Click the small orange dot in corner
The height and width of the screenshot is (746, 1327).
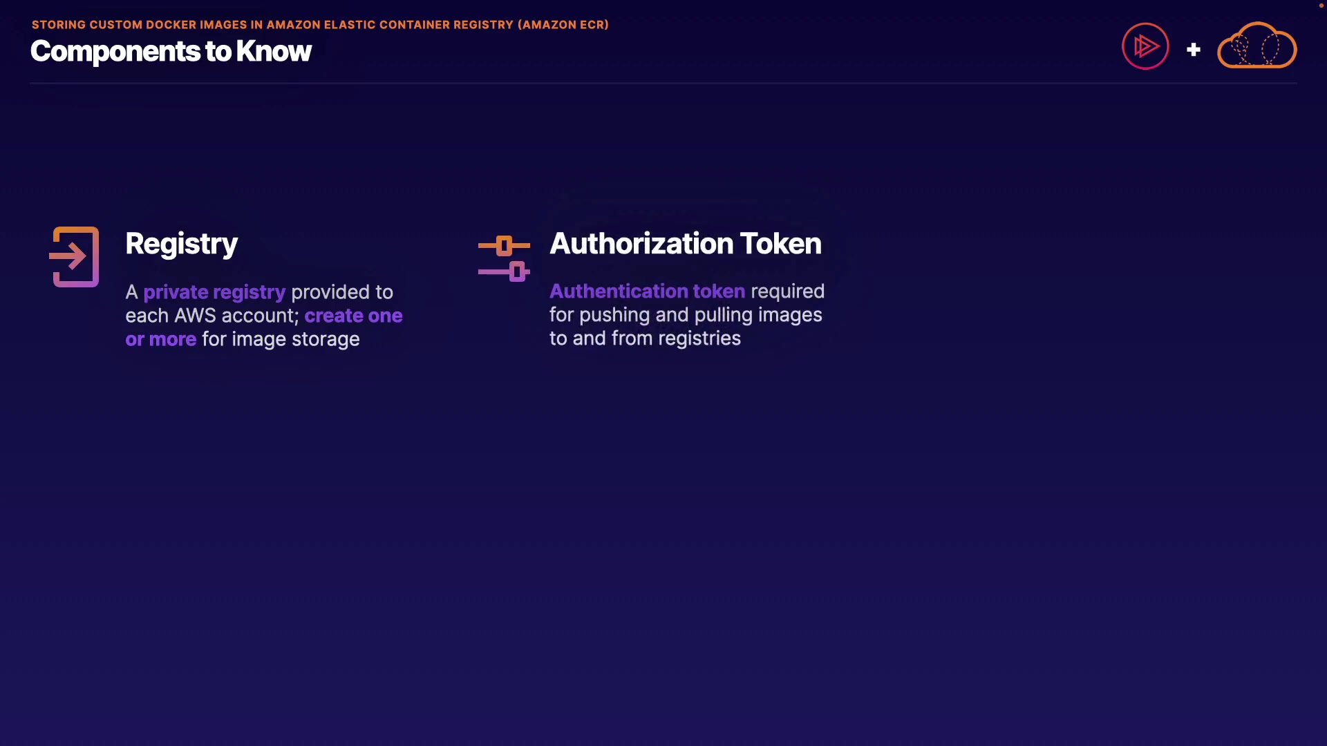(1321, 6)
